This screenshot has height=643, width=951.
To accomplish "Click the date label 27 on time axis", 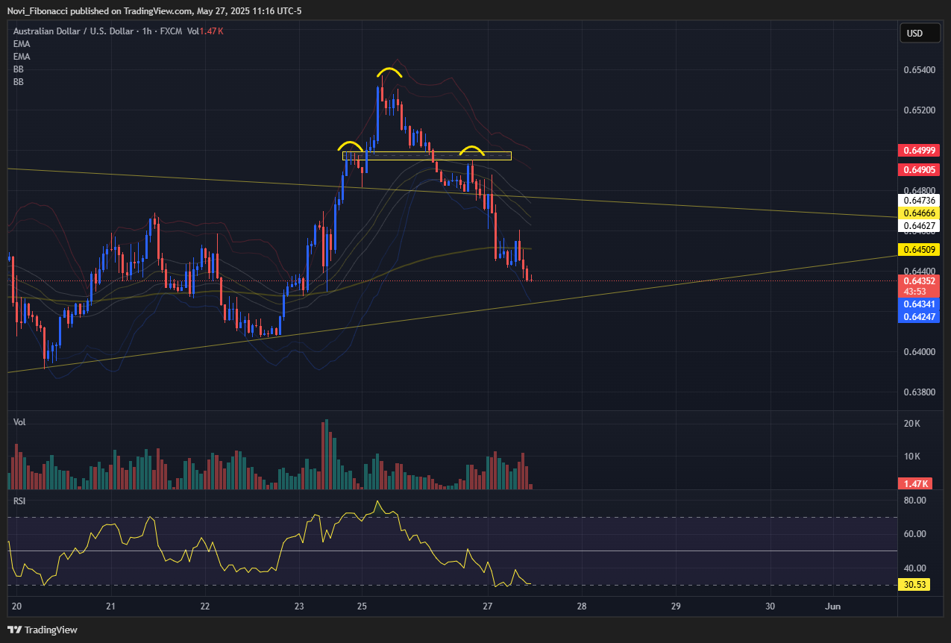I will pos(488,606).
